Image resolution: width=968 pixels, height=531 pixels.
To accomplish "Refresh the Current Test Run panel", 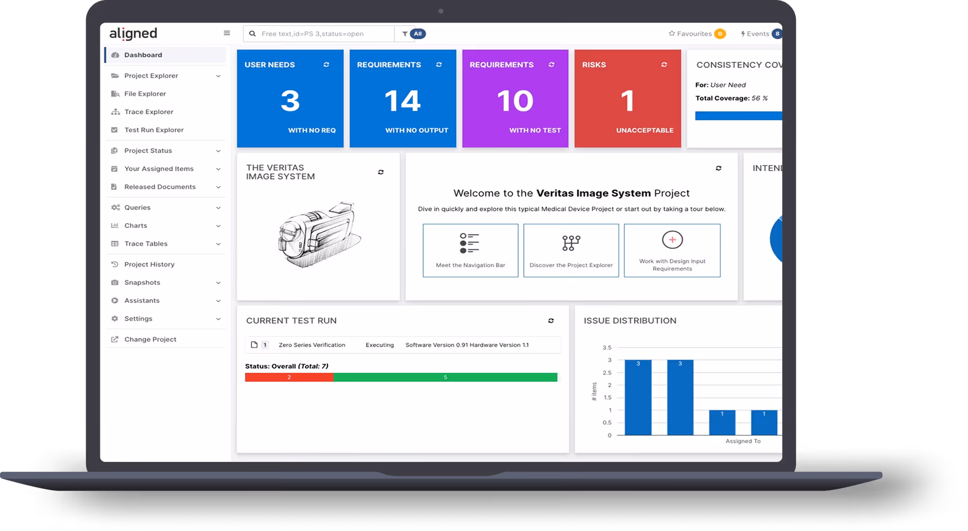I will [x=551, y=321].
